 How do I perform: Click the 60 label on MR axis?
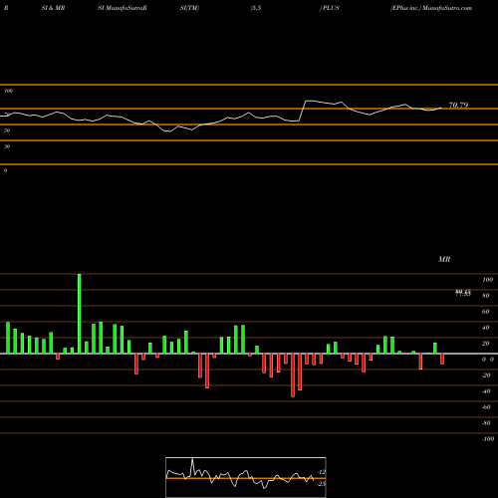(486, 312)
